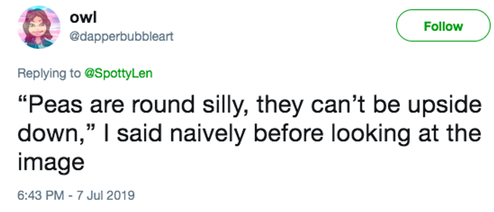Visit the @SpottyLen profile mention
The height and width of the screenshot is (212, 494).
click(117, 74)
